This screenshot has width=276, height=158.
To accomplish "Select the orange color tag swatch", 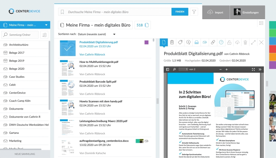I will tap(272, 57).
